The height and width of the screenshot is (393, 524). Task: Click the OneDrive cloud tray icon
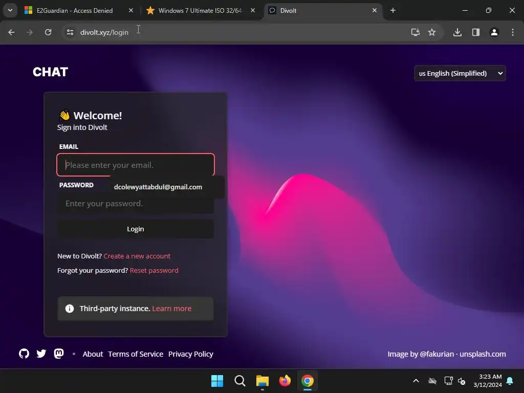click(x=432, y=381)
